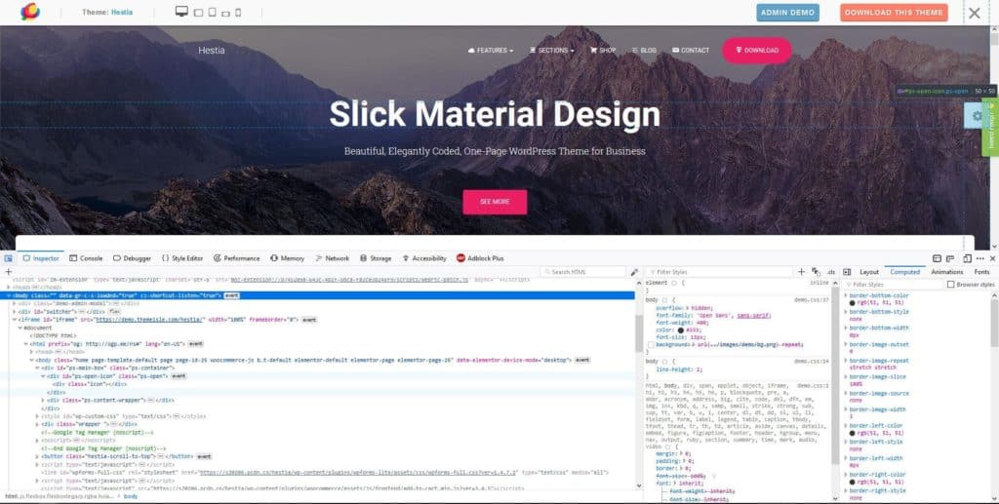The image size is (999, 504).
Task: Toggle the .cls class panel button
Action: (830, 272)
